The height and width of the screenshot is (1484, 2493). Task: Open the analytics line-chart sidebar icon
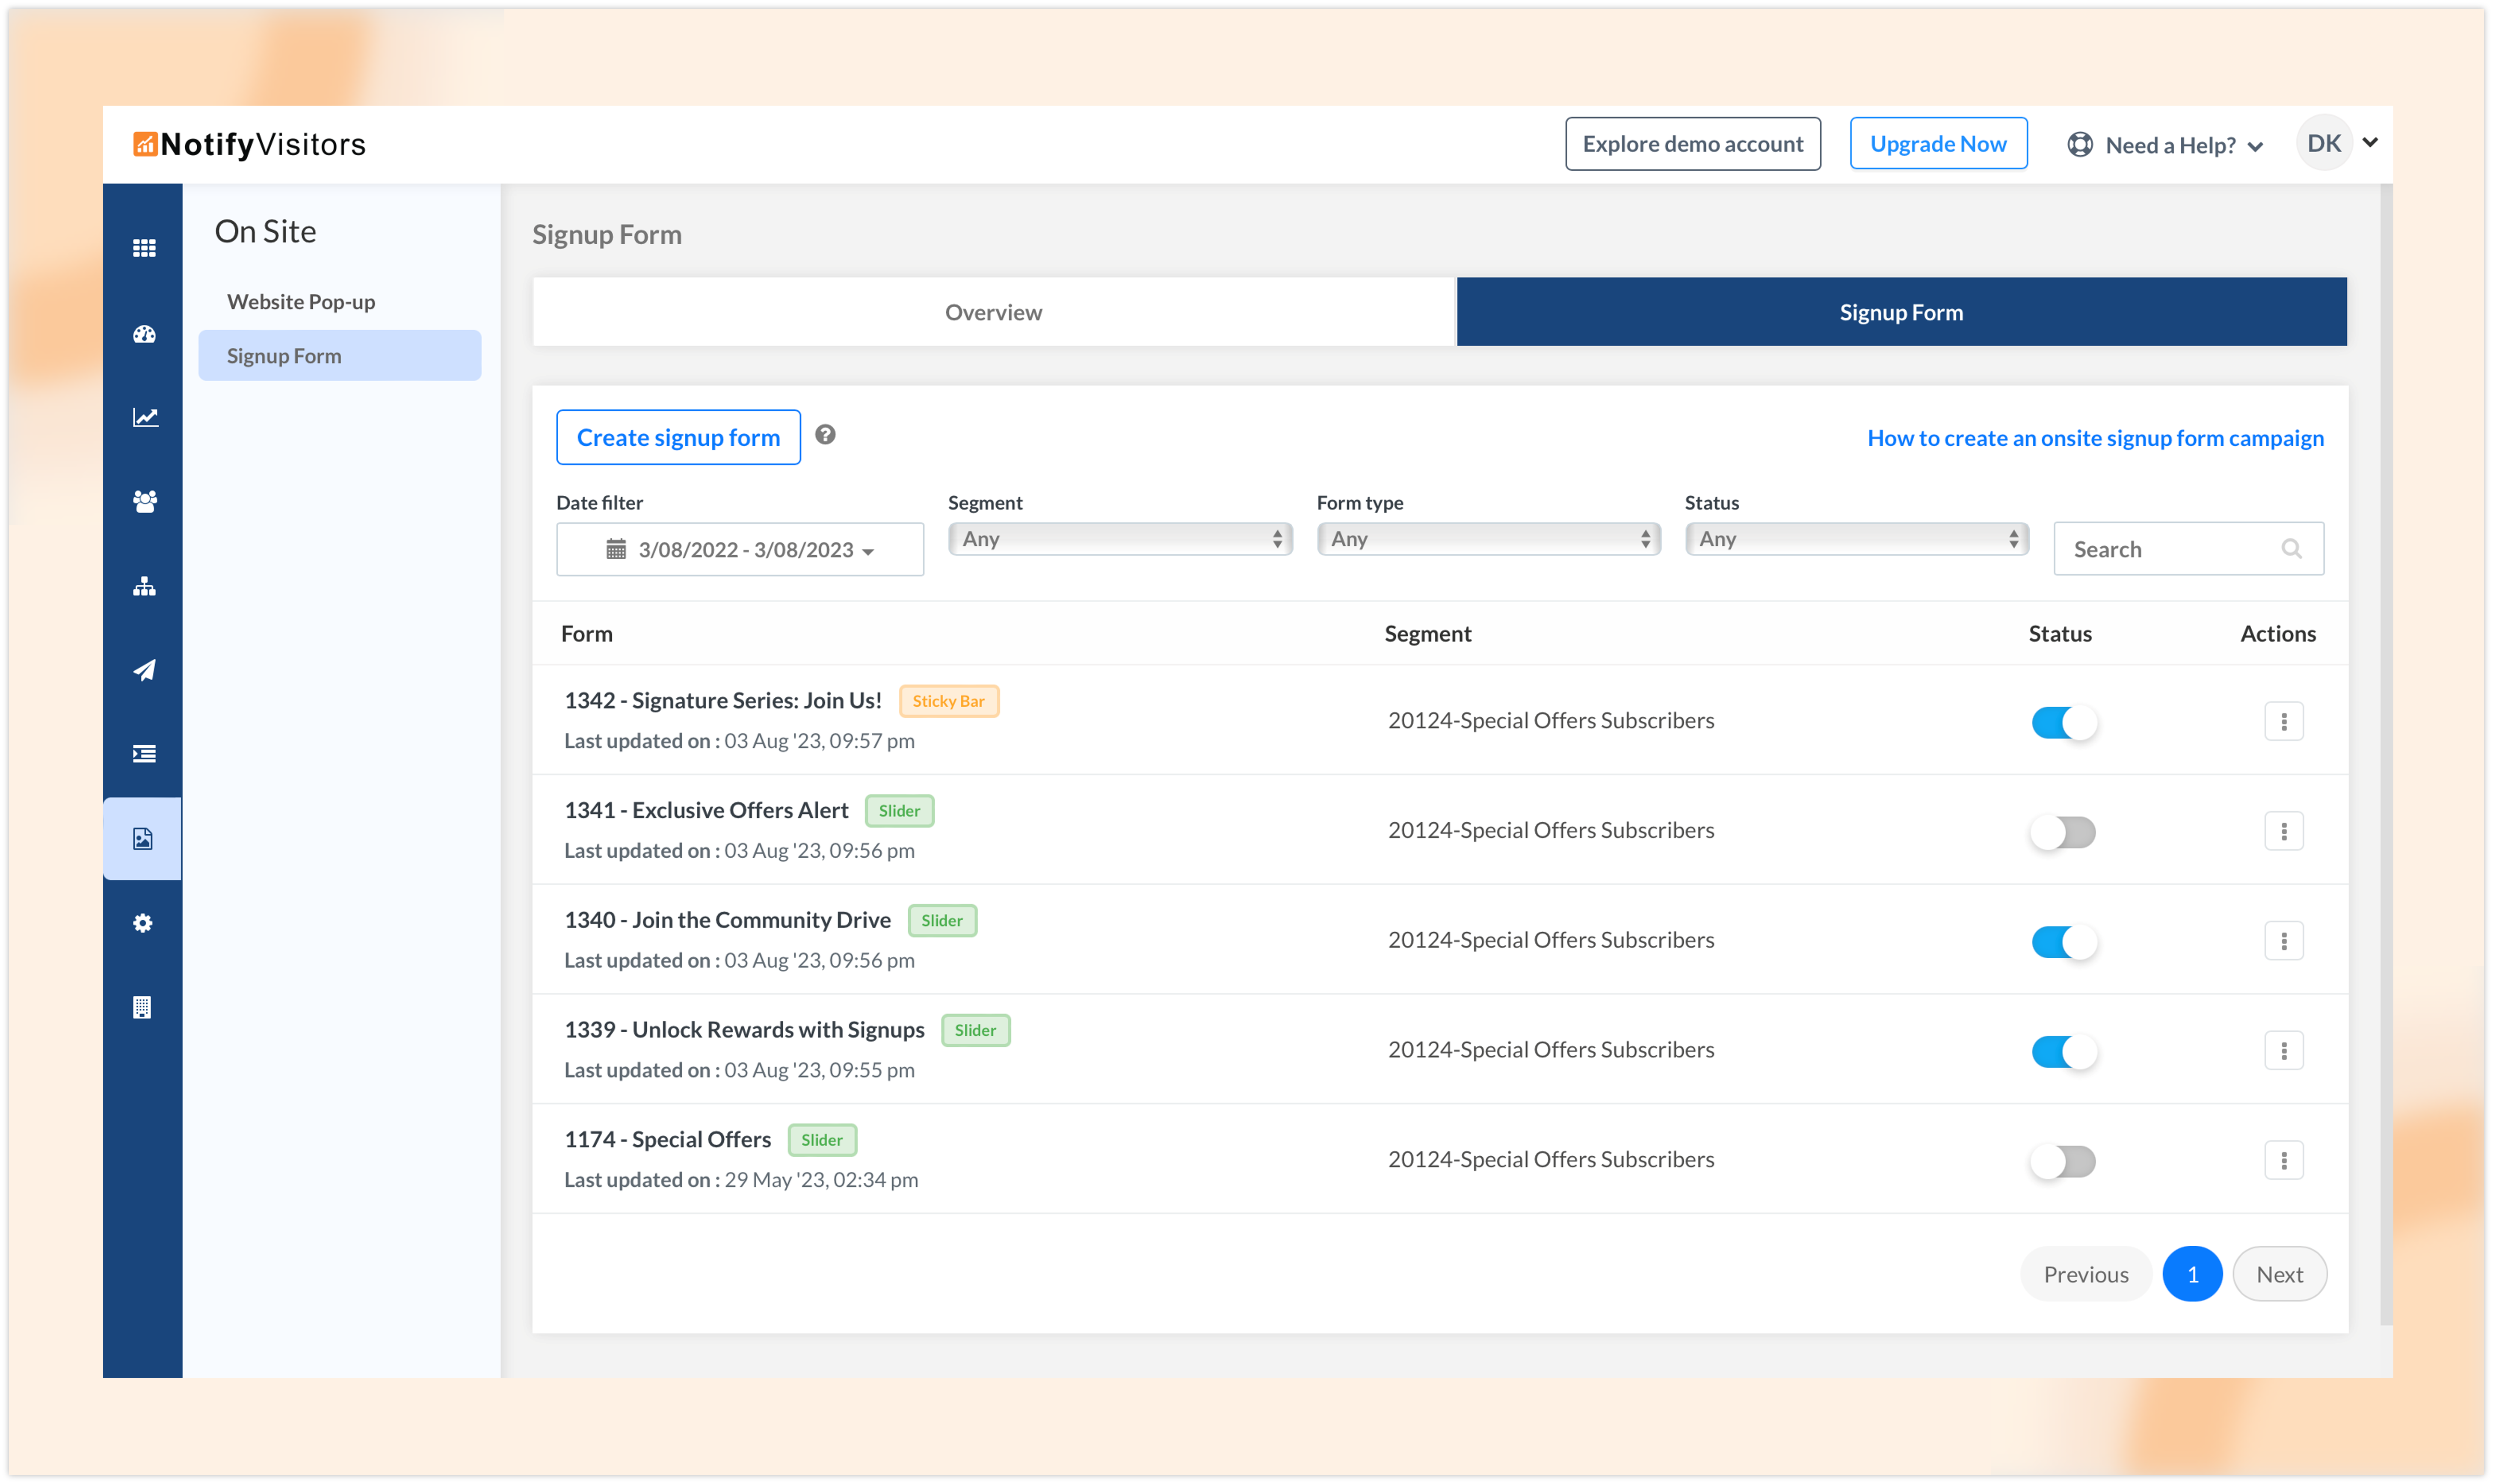144,417
